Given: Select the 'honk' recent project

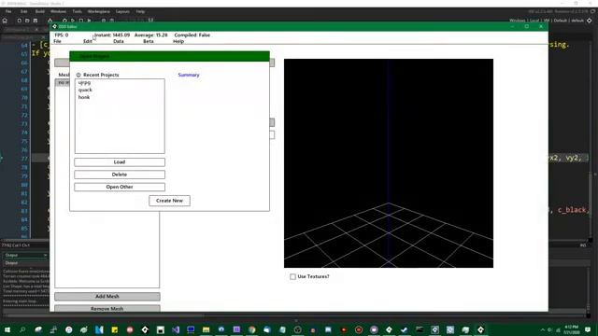Looking at the screenshot, I should coord(84,97).
